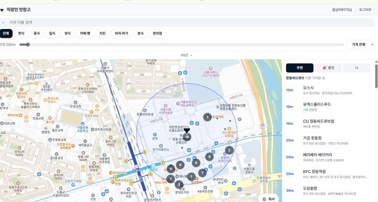The width and height of the screenshot is (378, 202).
Task: Open the cluster marker numbered 2
Action: click(x=229, y=150)
